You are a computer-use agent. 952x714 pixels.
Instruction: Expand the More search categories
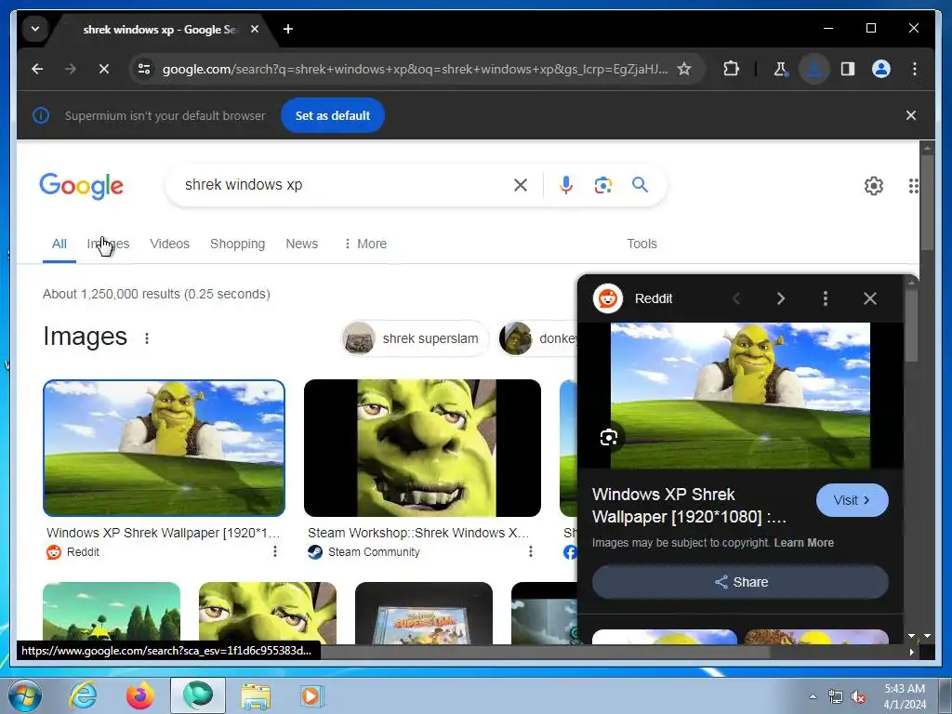point(365,244)
